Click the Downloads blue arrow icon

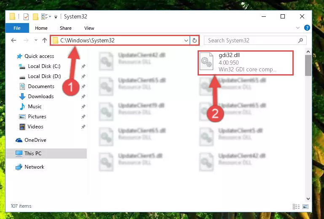click(x=22, y=96)
